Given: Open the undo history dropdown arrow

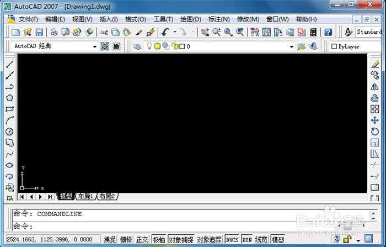Looking at the screenshot, I should [x=175, y=32].
